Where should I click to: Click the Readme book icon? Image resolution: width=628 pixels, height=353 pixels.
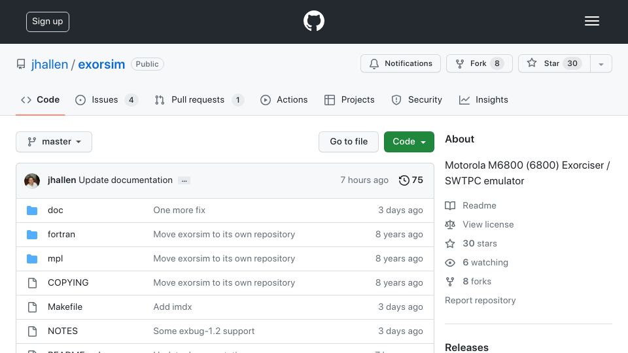pyautogui.click(x=450, y=206)
